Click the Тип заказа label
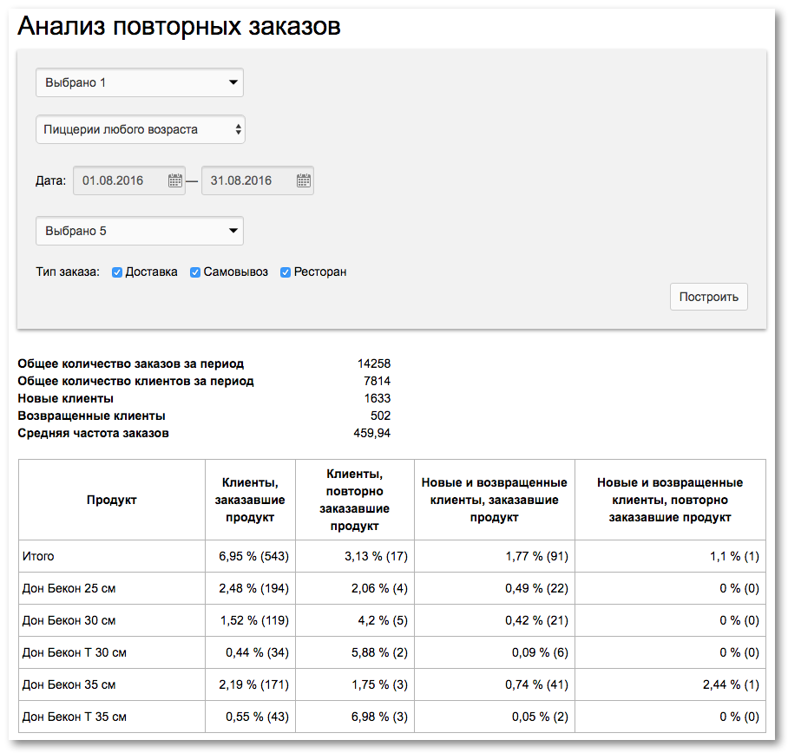788x753 pixels. [68, 272]
